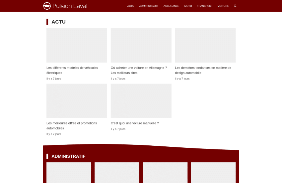Image resolution: width=282 pixels, height=183 pixels.
Task: Click thumbnail above Allemagne car article
Action: 141,45
